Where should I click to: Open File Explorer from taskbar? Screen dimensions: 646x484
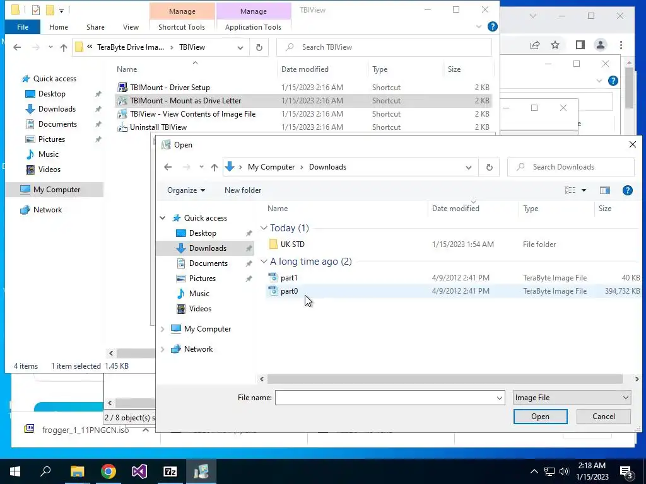pyautogui.click(x=77, y=471)
